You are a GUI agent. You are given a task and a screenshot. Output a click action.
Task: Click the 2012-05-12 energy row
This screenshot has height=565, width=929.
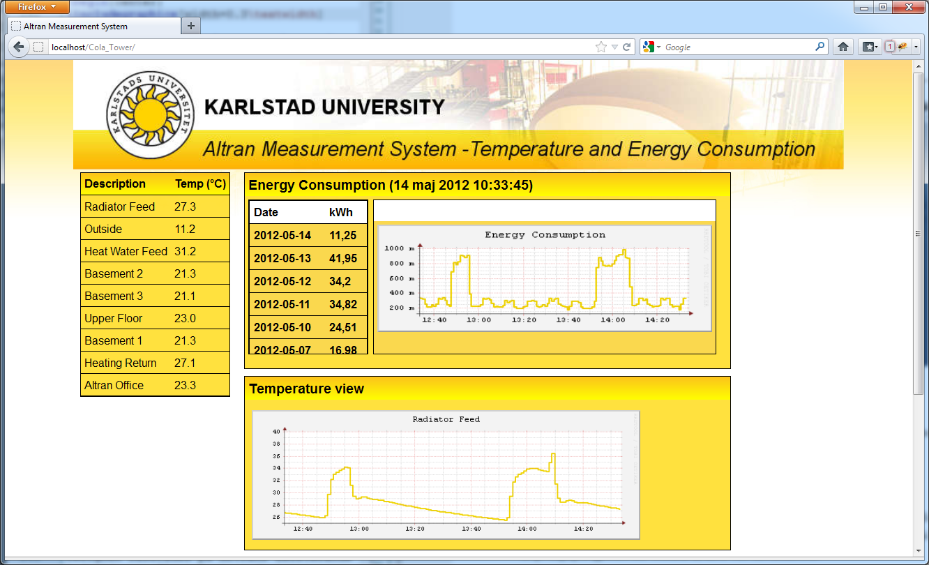pyautogui.click(x=308, y=281)
